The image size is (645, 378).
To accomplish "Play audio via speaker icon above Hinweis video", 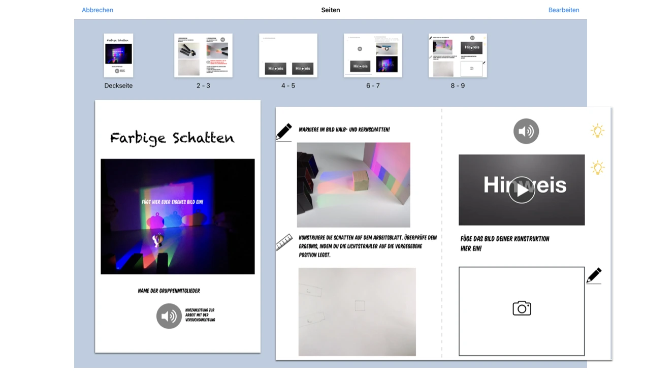I will tap(526, 132).
